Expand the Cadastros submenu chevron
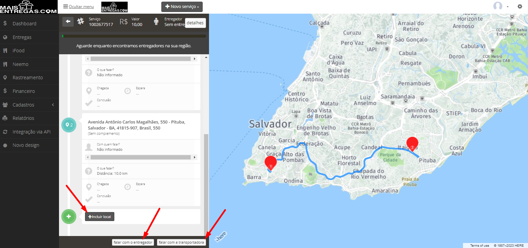This screenshot has width=528, height=248. click(53, 105)
